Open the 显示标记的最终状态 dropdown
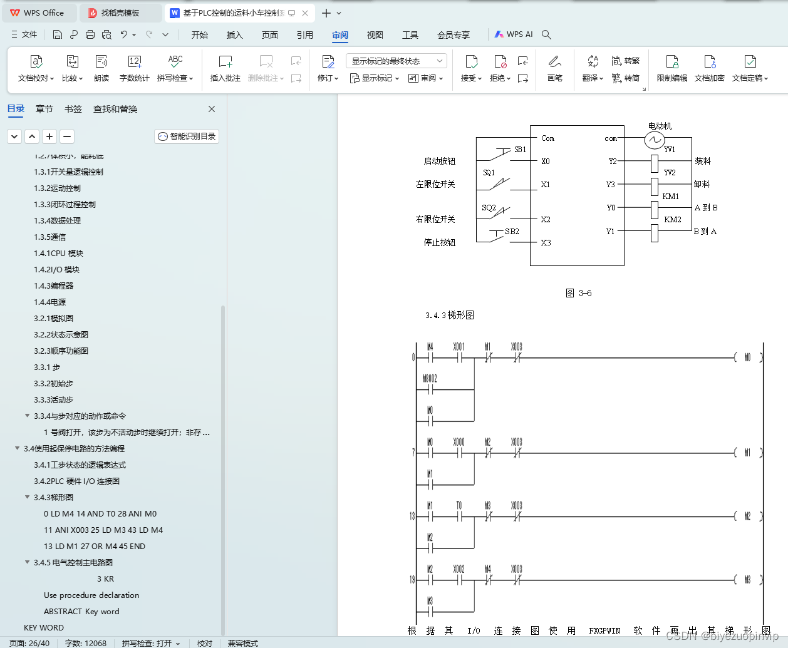788x648 pixels. [396, 61]
